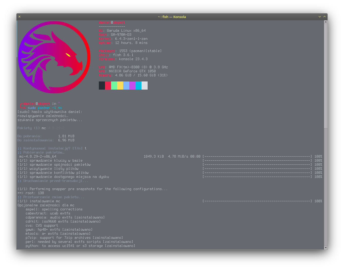Click the "Packages: 1553 (pacman)[stable]" line
Viewport: 344px width, 269px height.
(130, 51)
